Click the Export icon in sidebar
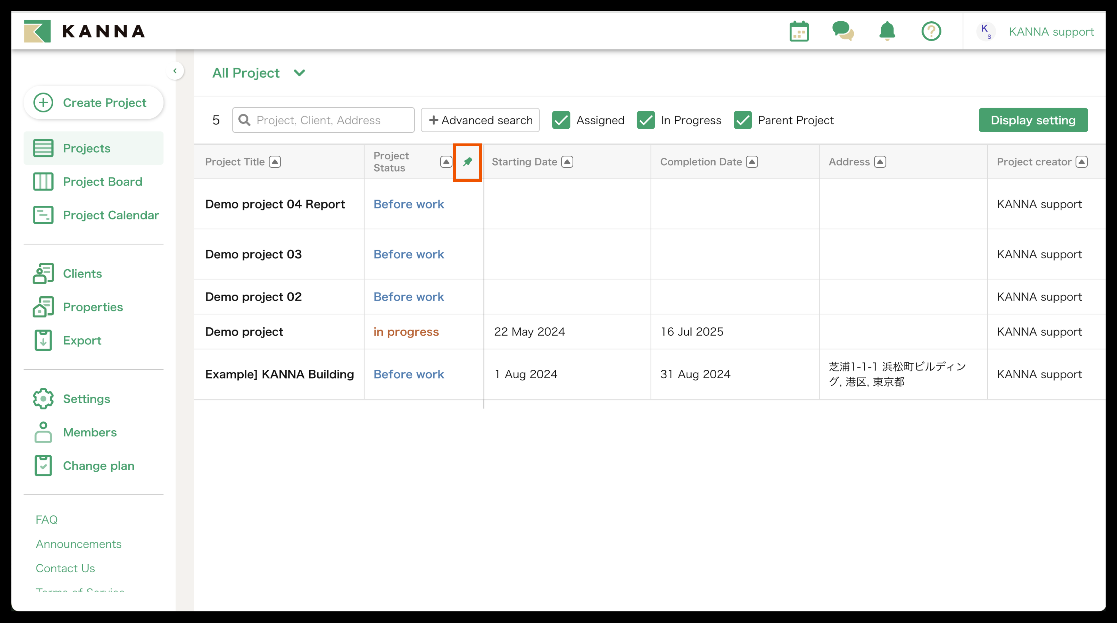1117x623 pixels. tap(43, 340)
